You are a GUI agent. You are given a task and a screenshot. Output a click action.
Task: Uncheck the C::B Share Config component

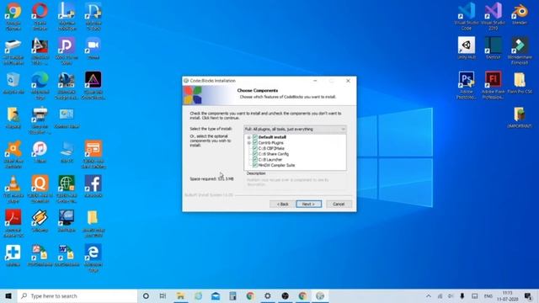255,154
